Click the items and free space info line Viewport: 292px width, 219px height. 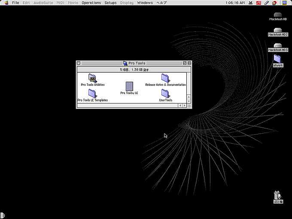(x=134, y=70)
